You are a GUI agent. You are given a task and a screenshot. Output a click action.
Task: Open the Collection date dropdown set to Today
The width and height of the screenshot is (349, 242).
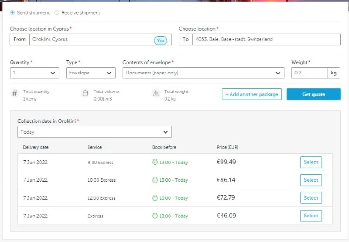94,132
